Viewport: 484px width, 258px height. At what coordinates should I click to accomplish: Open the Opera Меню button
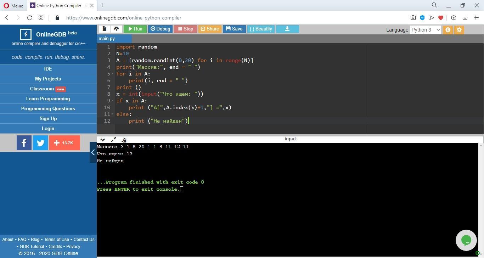click(x=13, y=6)
